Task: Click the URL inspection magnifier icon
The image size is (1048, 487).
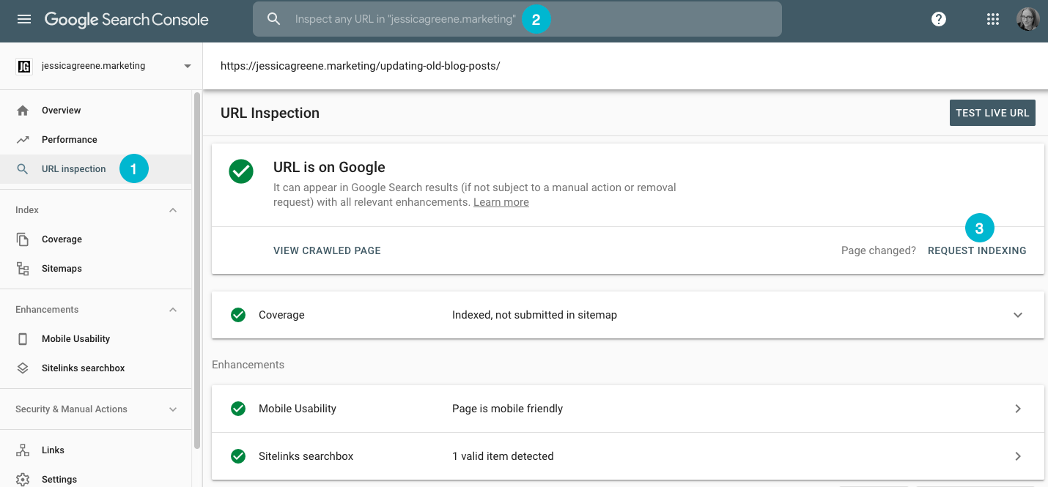Action: click(x=23, y=169)
